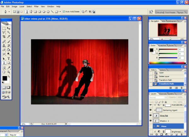Switch to the Histogram tab

pos(172,21)
